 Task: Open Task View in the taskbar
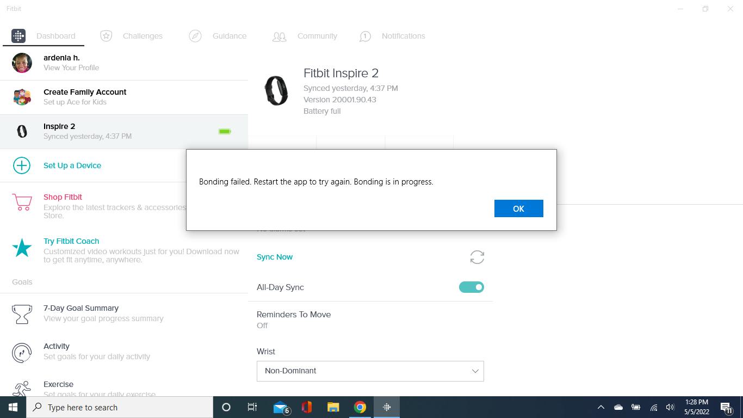pos(252,407)
